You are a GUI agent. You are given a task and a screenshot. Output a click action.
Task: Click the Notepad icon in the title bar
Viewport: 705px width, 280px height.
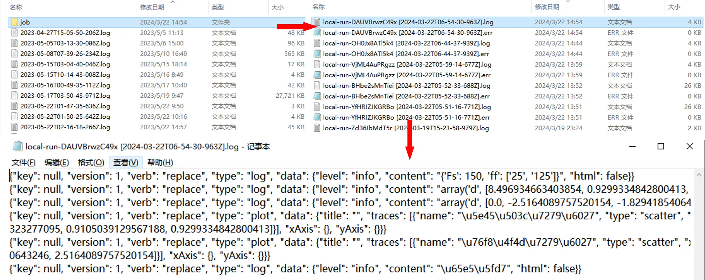18,147
